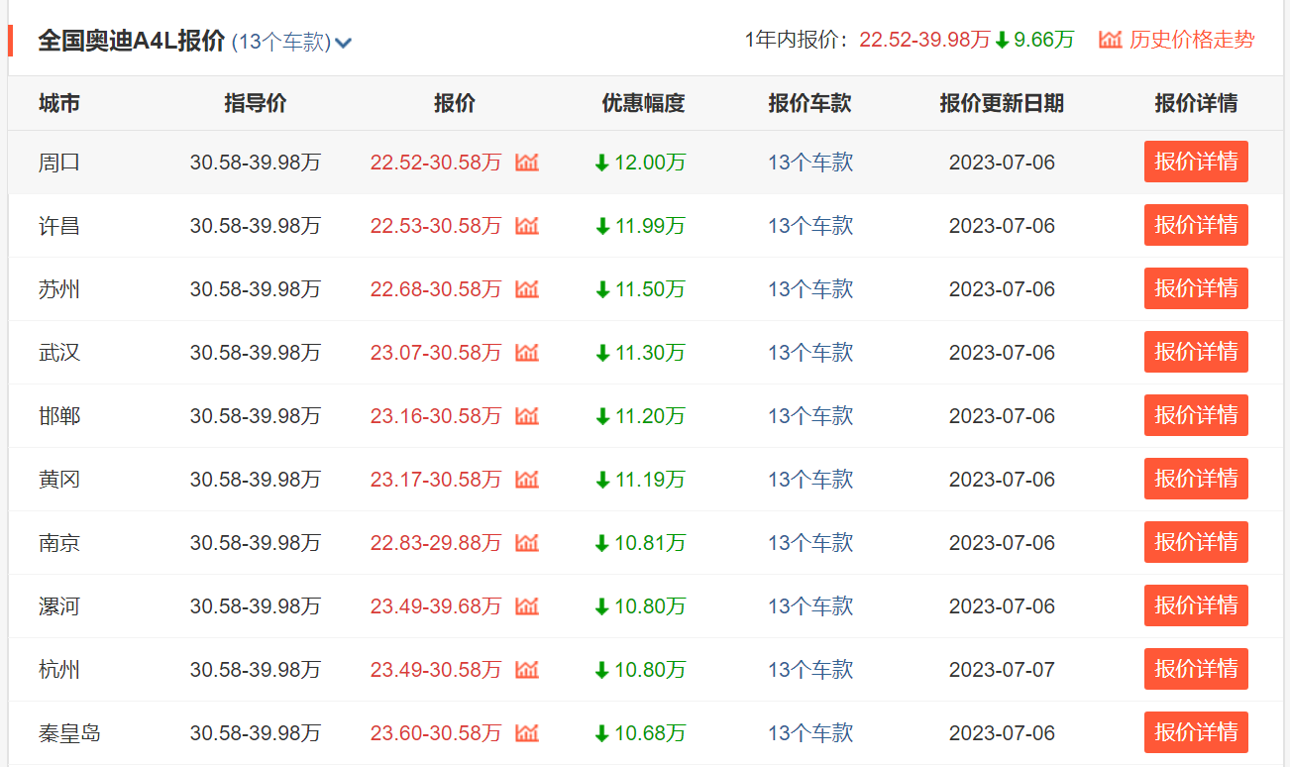Open price history chart icon for 苏州
Image resolution: width=1290 pixels, height=767 pixels.
pos(526,288)
